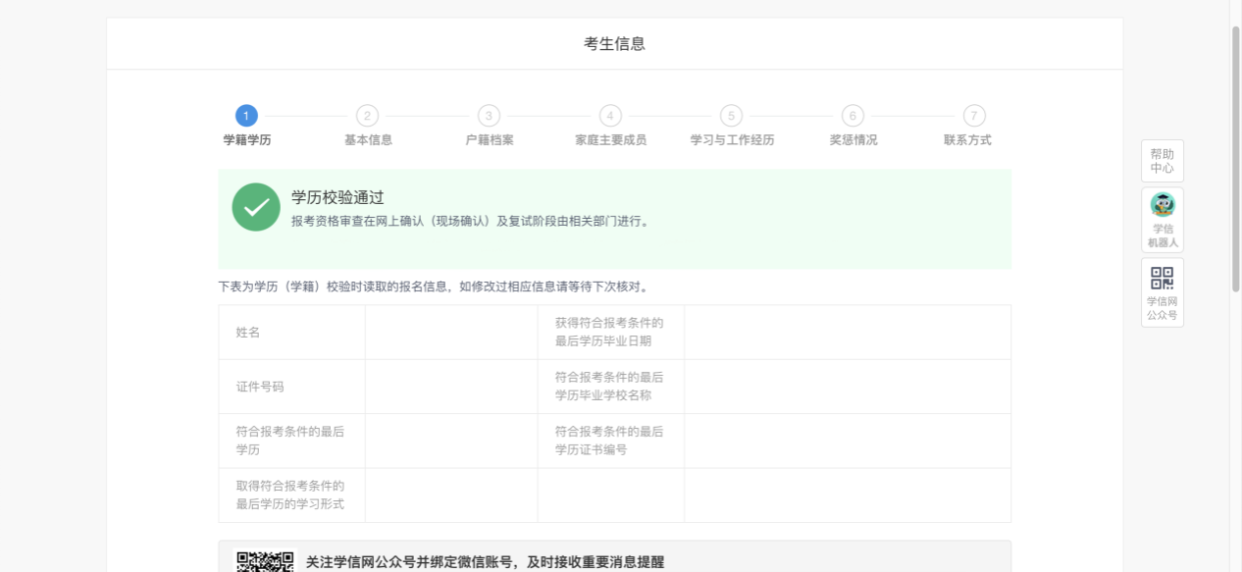Click the step 2 circle icon

point(367,116)
